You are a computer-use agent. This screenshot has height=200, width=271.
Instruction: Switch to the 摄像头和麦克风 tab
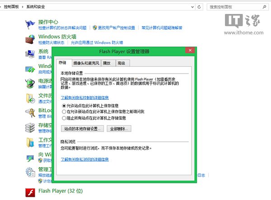tap(84, 63)
